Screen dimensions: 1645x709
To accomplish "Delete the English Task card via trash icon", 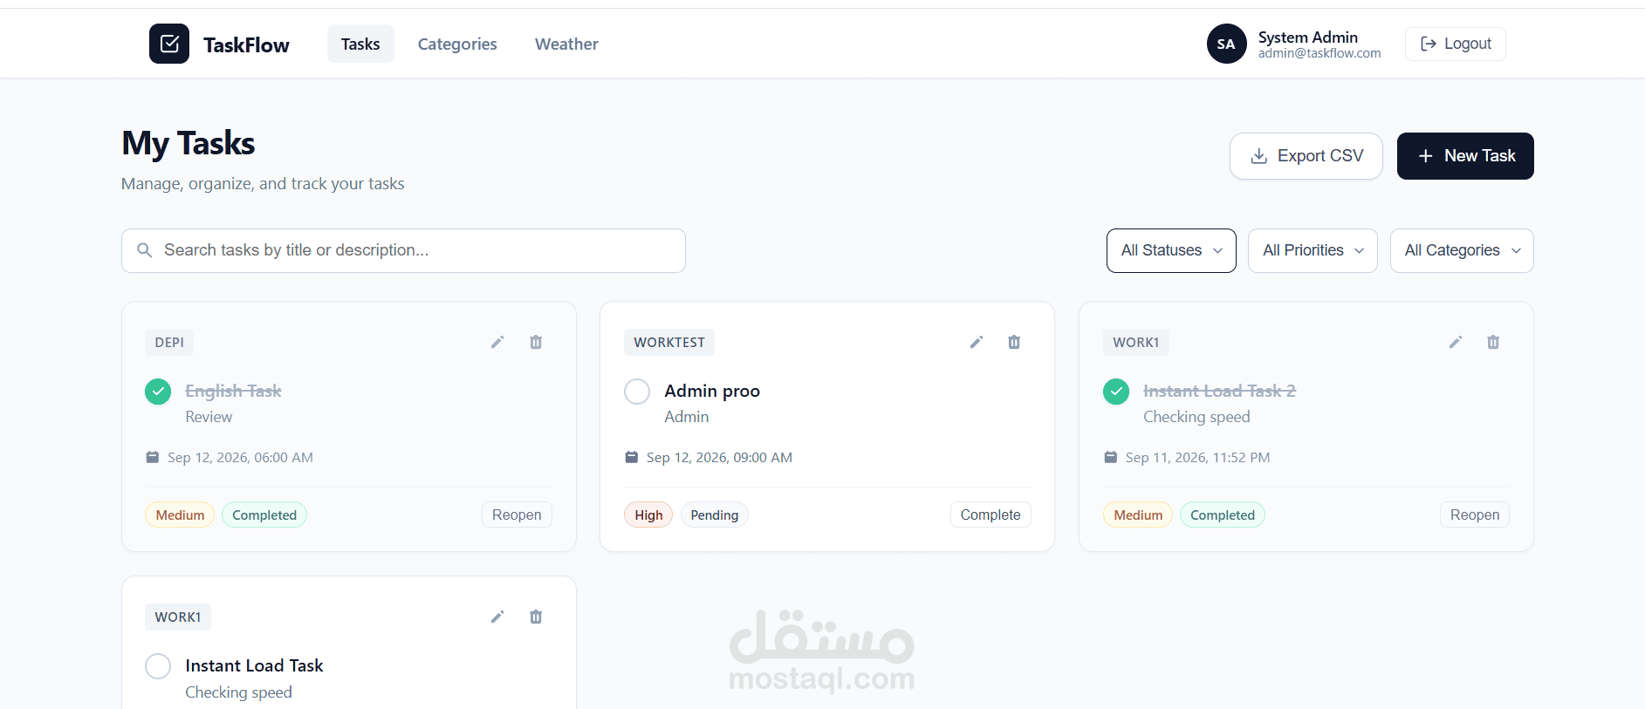I will click(x=536, y=342).
